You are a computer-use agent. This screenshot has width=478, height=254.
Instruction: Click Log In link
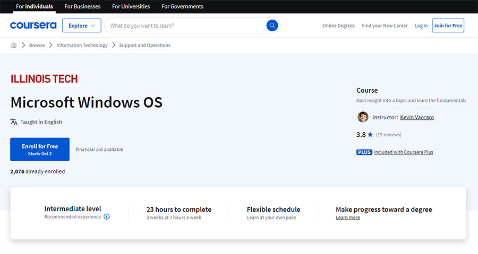tap(421, 25)
